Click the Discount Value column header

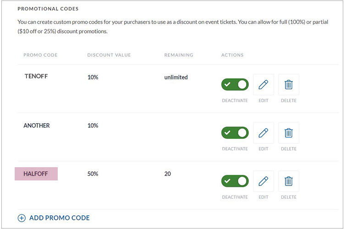click(x=109, y=55)
